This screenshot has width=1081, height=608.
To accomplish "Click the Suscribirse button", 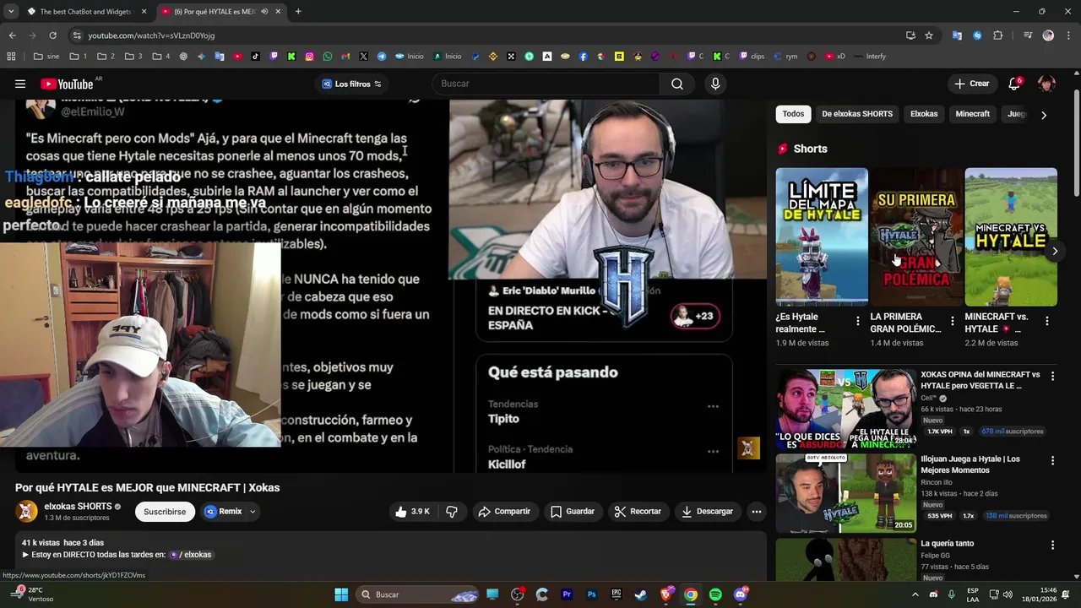I will [165, 512].
